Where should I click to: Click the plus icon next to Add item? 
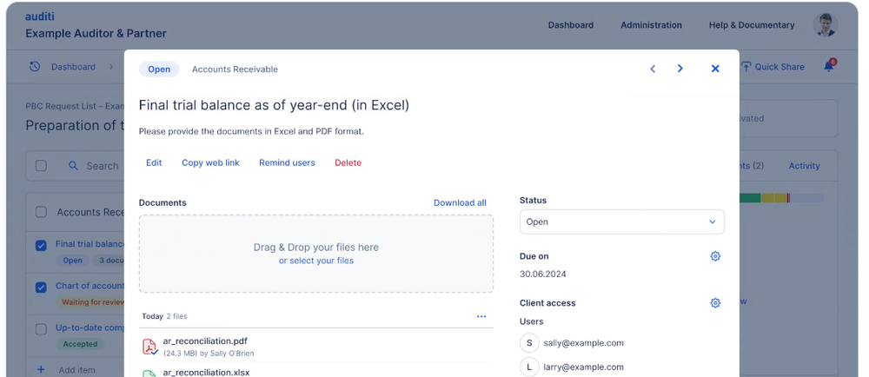point(41,369)
